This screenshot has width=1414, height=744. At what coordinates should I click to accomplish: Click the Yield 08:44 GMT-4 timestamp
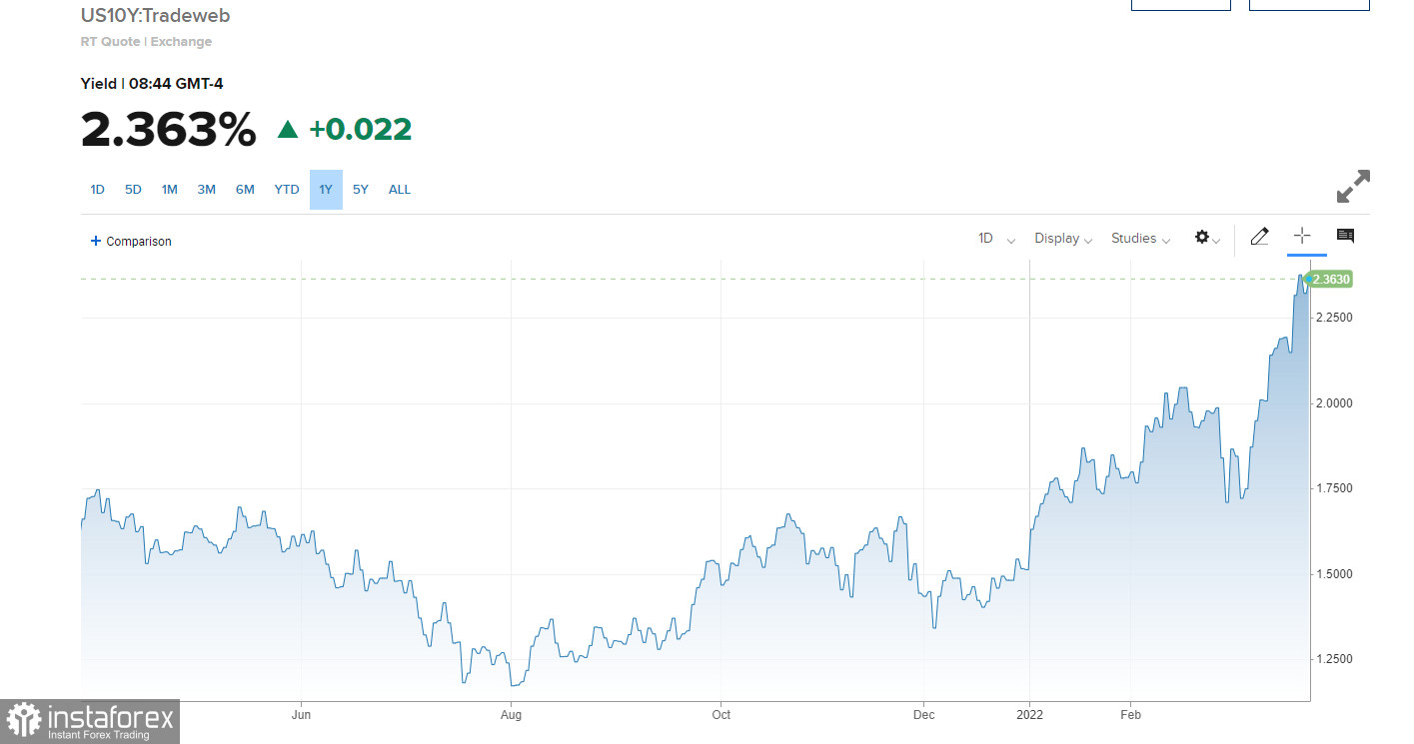coord(152,84)
